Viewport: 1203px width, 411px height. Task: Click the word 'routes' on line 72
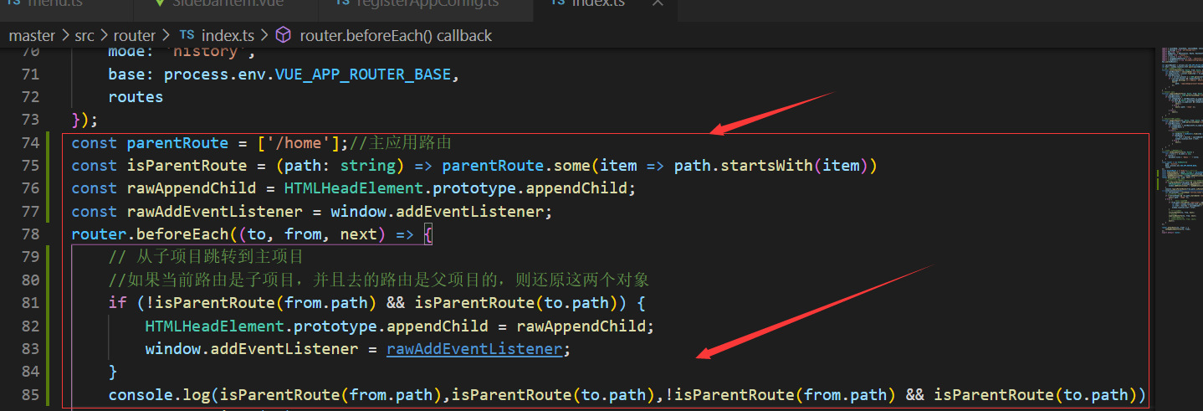pos(136,97)
